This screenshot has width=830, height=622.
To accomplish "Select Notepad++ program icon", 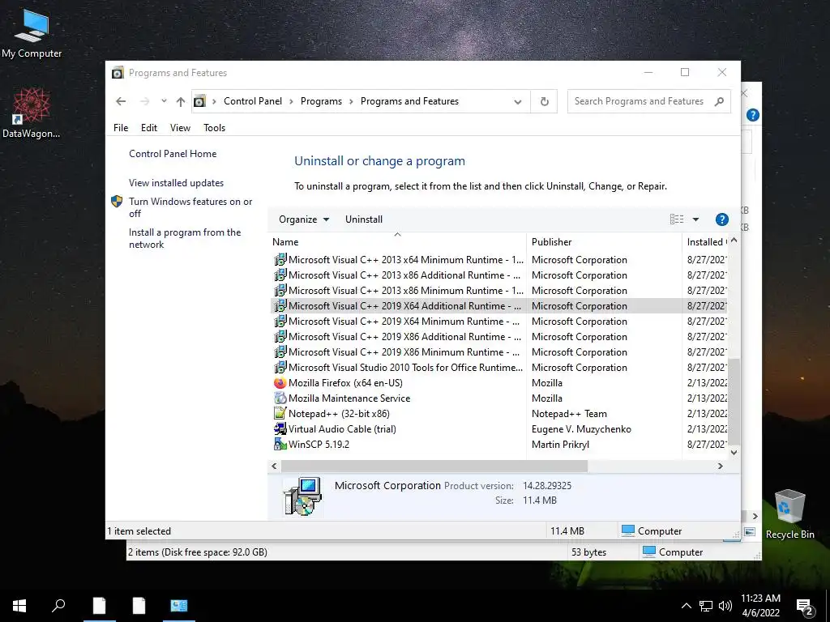I will pyautogui.click(x=280, y=414).
